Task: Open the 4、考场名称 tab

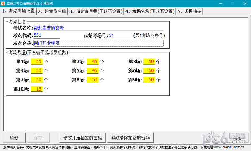Action: pos(150,11)
